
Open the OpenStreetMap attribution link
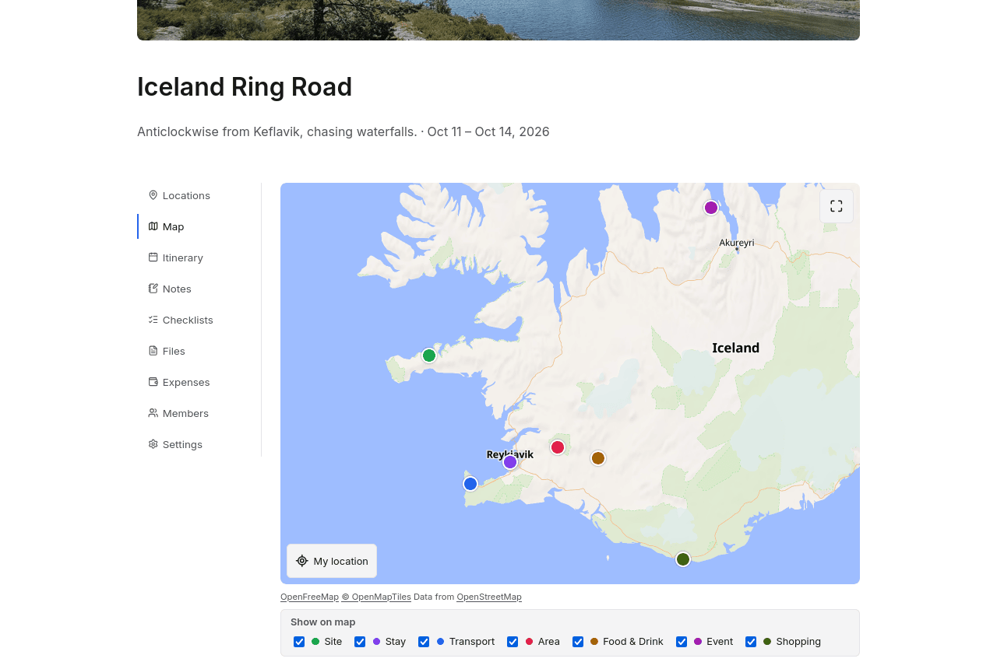(489, 597)
